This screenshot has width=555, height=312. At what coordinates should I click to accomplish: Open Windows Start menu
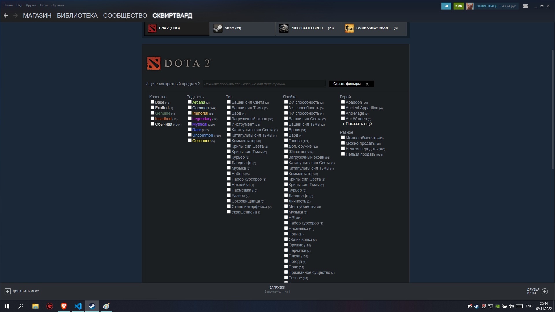[7, 306]
